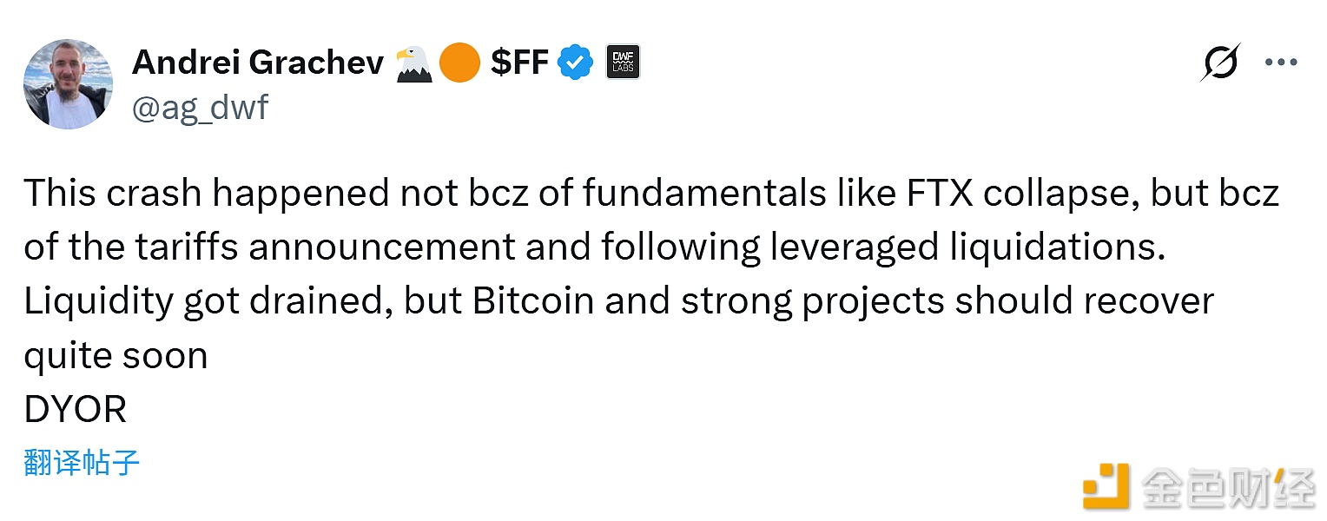Click the blue verified checkmark badge
This screenshot has width=1327, height=521.
tap(575, 63)
